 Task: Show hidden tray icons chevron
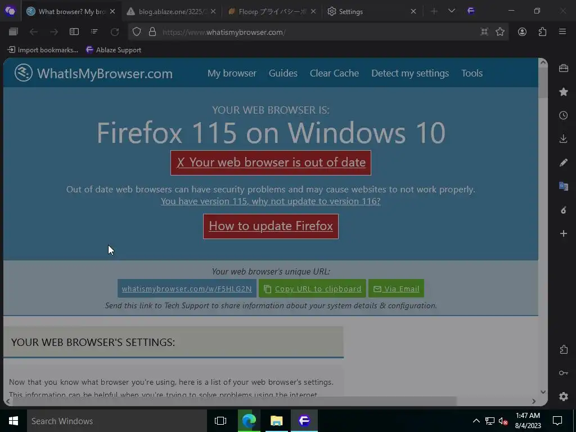click(x=476, y=421)
